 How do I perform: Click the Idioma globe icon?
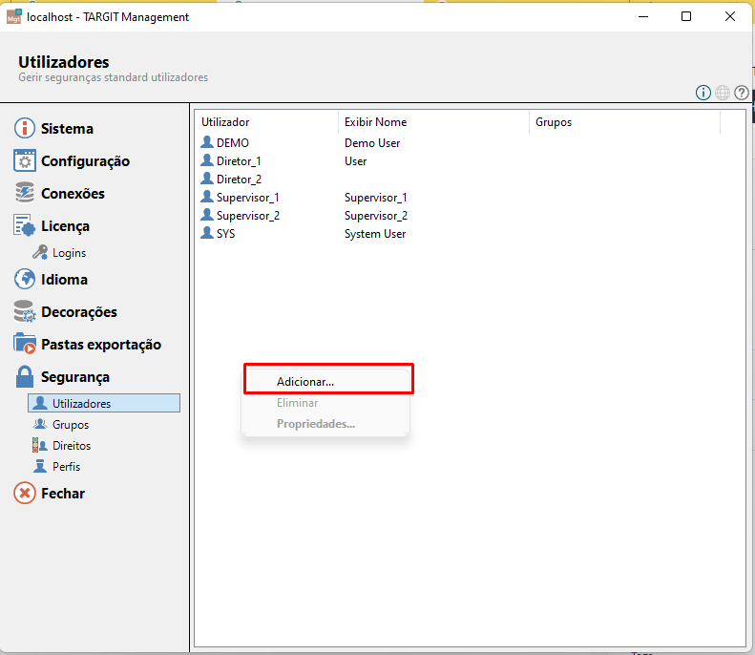pos(24,279)
